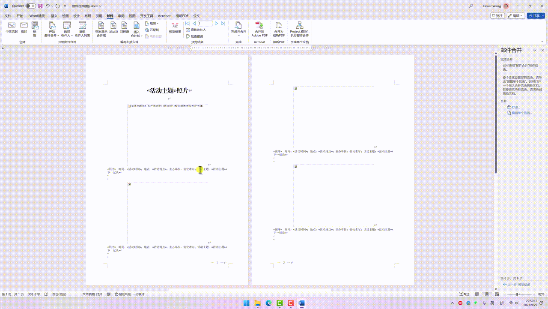
Task: Open the 选择收件人 select recipients dropdown
Action: pos(67,30)
